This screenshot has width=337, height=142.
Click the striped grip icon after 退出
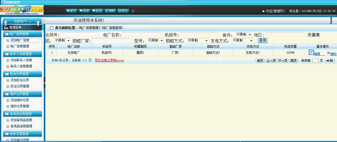133,11
